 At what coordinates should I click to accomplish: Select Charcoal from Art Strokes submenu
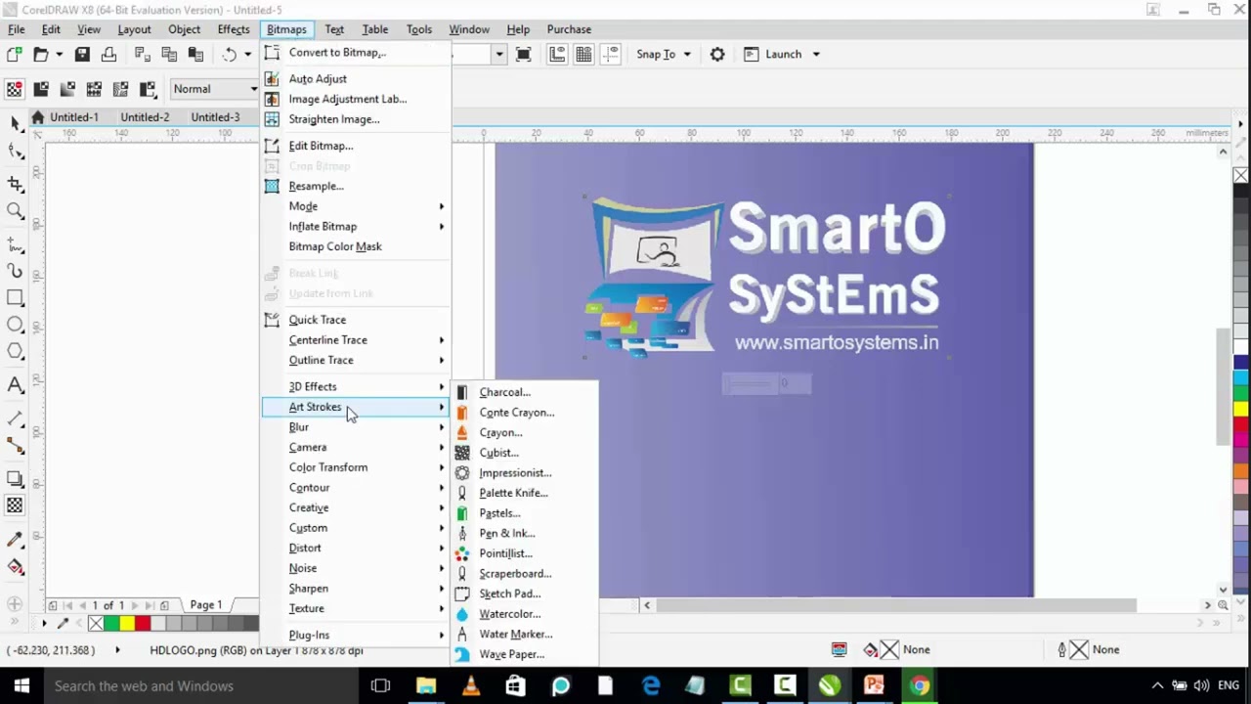tap(524, 392)
